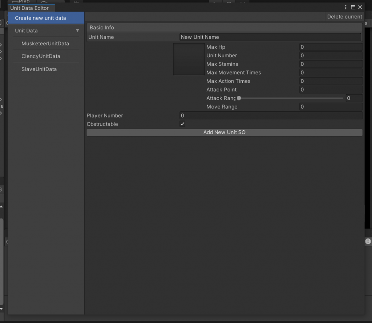Focus the Attack Range value box
Image resolution: width=372 pixels, height=323 pixels.
click(354, 98)
